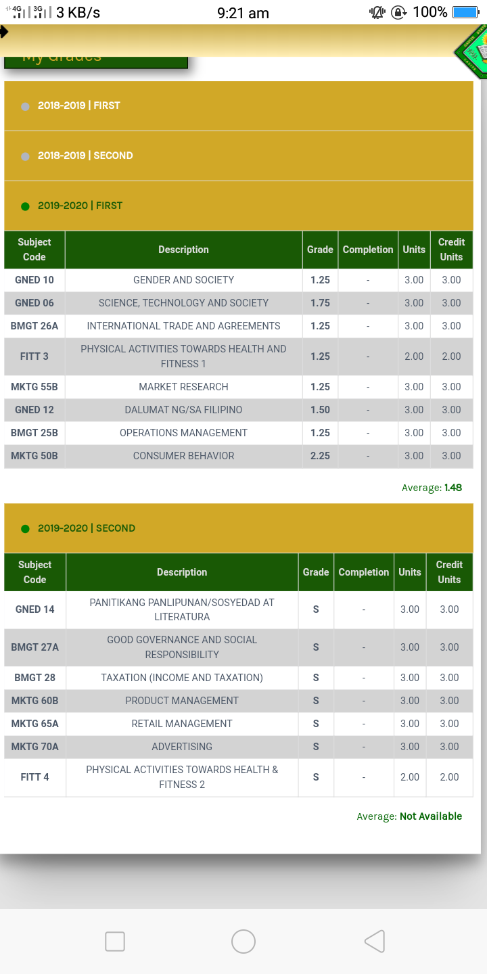Screen dimensions: 487x974
Task: Tap the recent apps square button
Action: click(115, 941)
